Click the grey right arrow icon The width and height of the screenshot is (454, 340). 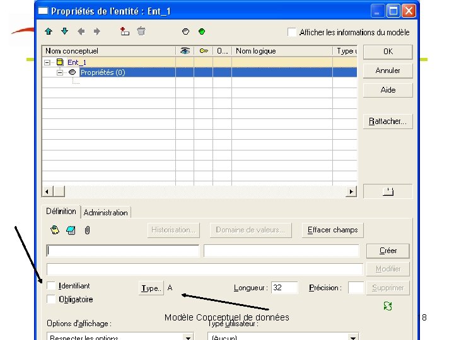click(x=97, y=31)
